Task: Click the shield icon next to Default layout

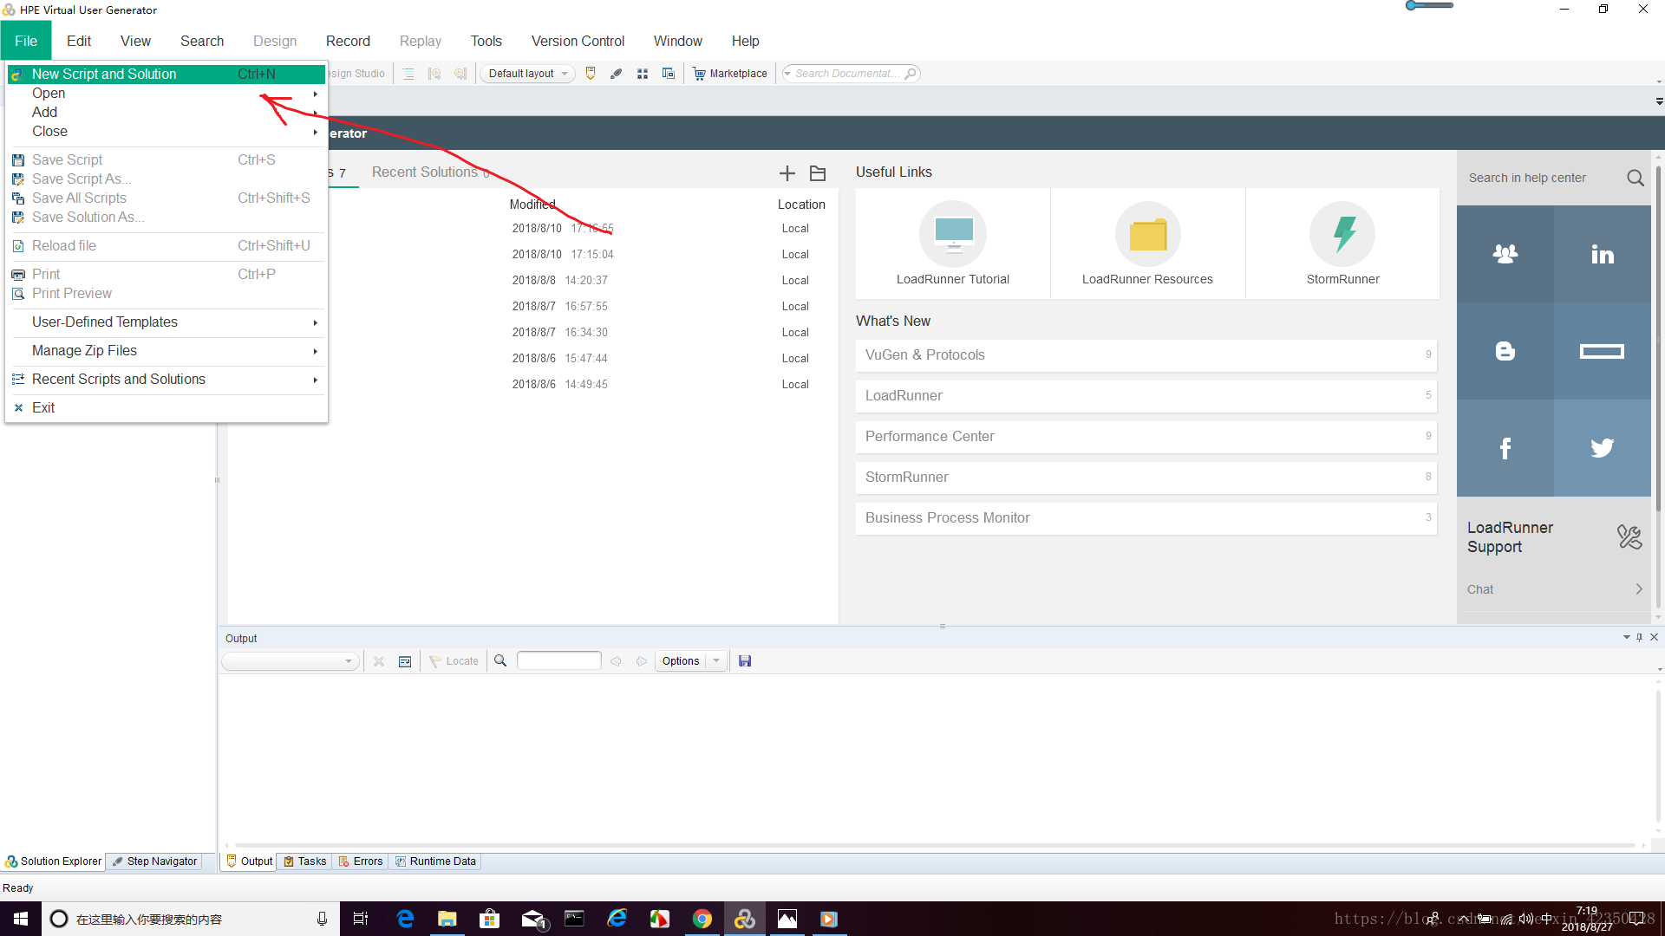Action: (x=591, y=74)
